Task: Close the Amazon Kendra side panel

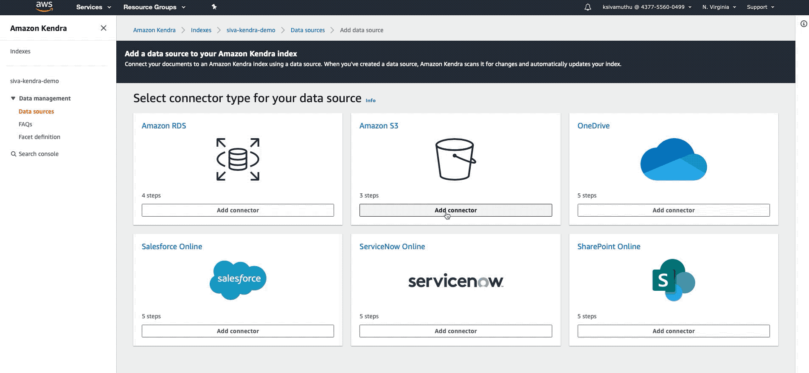Action: [103, 28]
